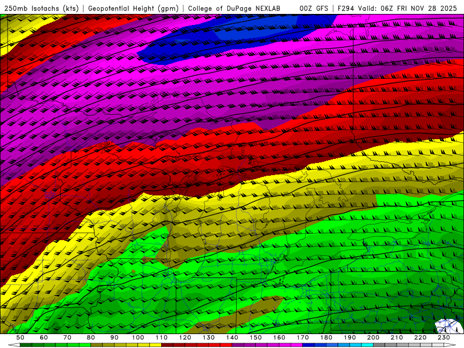Click the 140 label on color scale
Image resolution: width=464 pixels, height=348 pixels.
tap(232, 338)
